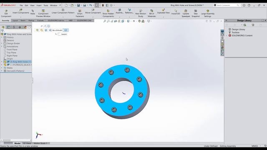Click Update Speedpak

tap(186, 13)
